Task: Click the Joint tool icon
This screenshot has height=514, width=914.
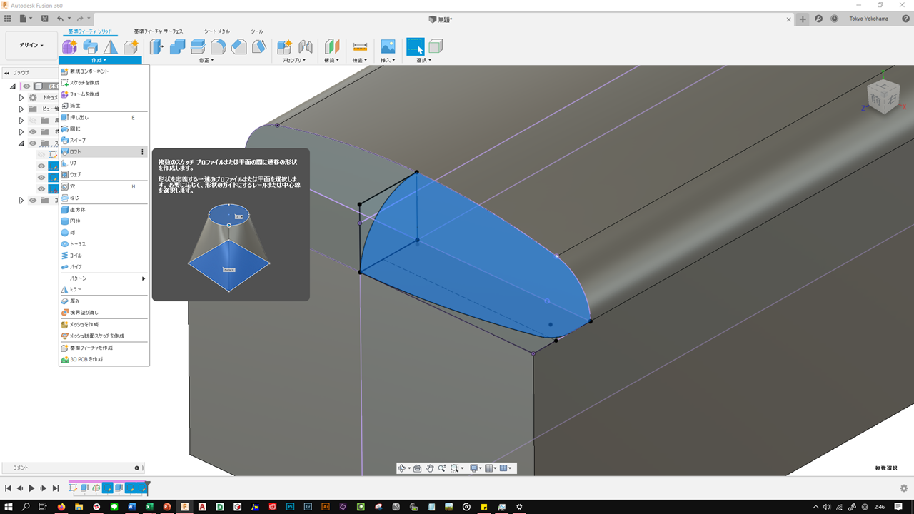Action: pos(306,46)
